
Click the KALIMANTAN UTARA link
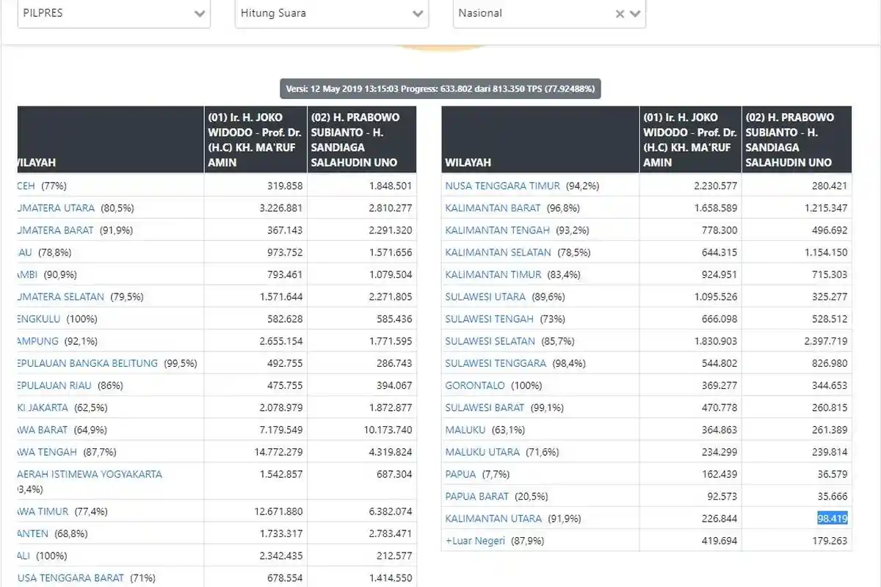(x=493, y=519)
